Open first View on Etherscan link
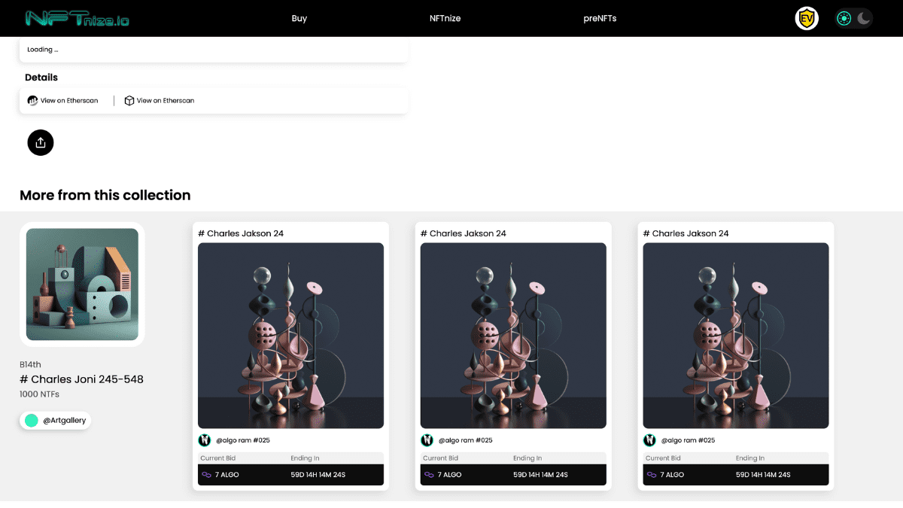903x508 pixels. coord(69,100)
